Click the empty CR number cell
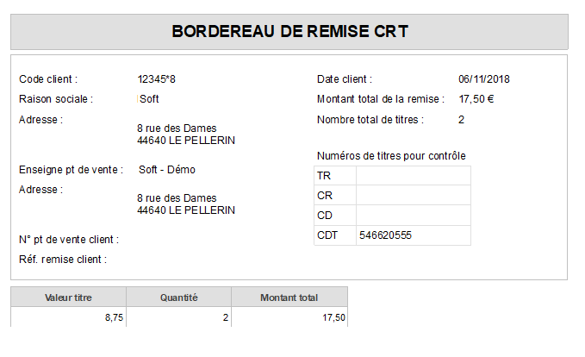This screenshot has width=585, height=357. (x=414, y=195)
